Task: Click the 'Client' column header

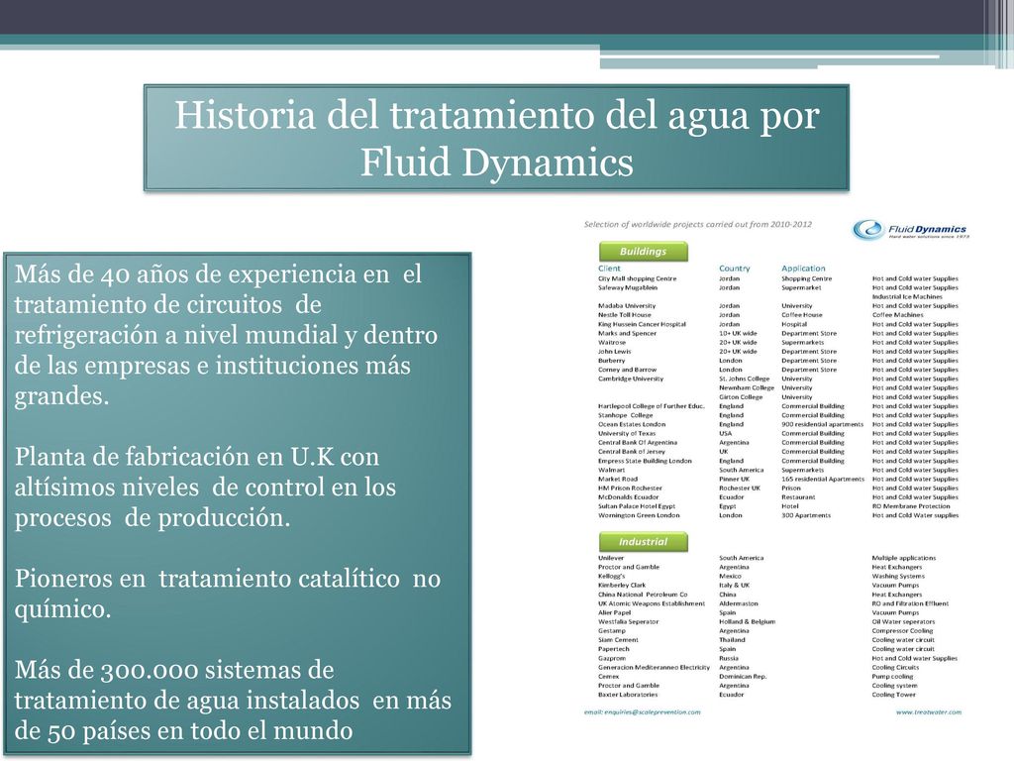Action: 609,268
